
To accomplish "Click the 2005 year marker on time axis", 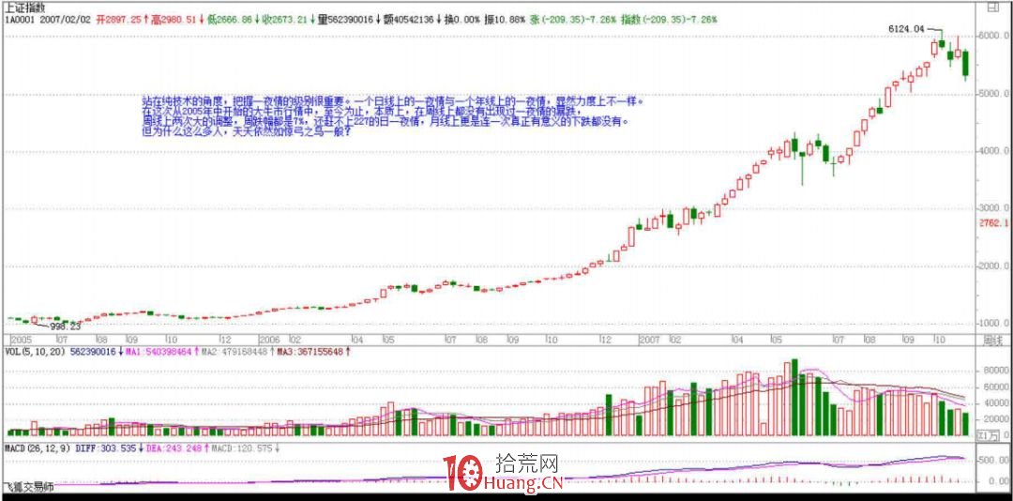I will pos(22,340).
